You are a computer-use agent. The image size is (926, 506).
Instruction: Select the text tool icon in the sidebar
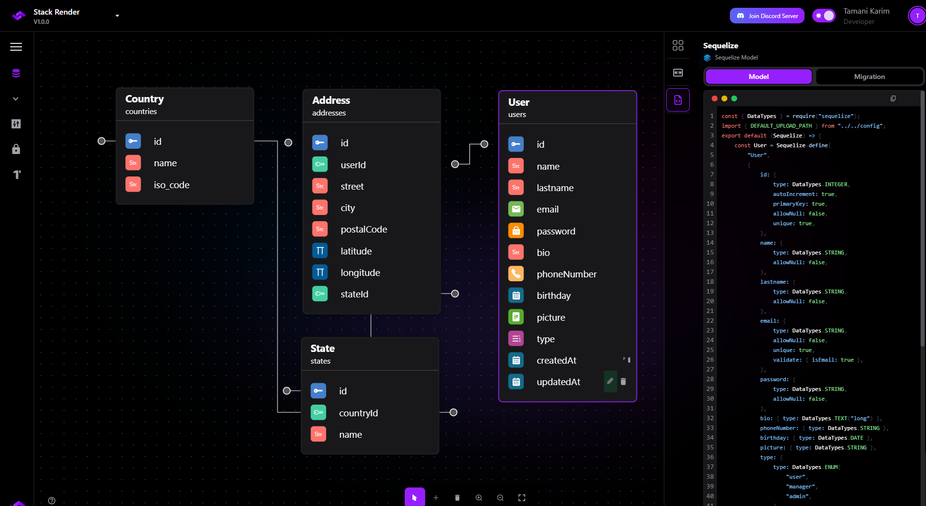pyautogui.click(x=17, y=175)
